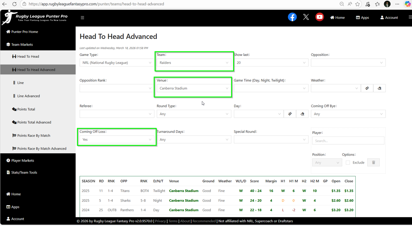Open the Team dropdown showing Raiders
The height and width of the screenshot is (226, 412).
coord(194,63)
